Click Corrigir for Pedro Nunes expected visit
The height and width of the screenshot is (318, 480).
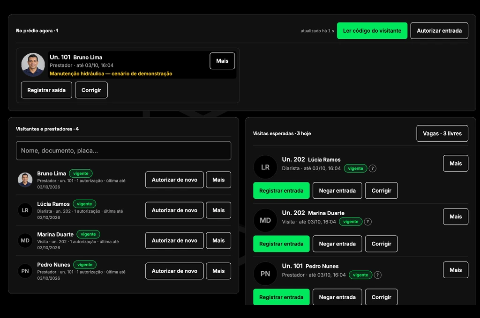[x=381, y=297]
